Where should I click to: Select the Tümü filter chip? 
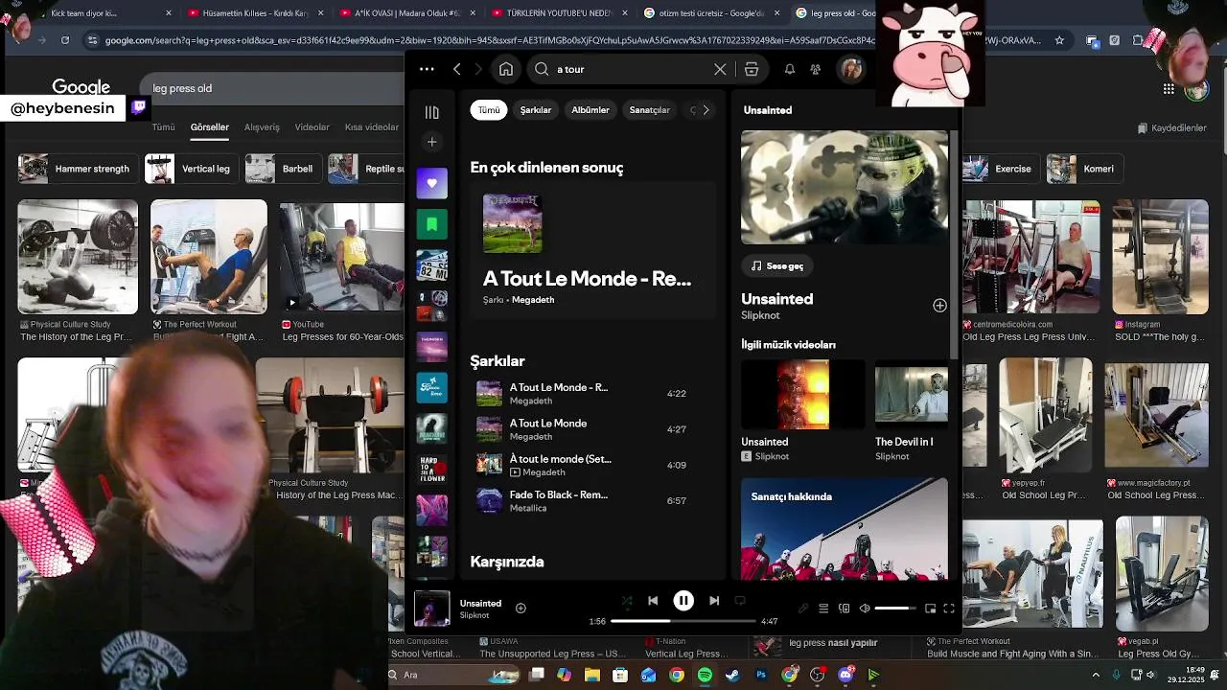click(489, 110)
